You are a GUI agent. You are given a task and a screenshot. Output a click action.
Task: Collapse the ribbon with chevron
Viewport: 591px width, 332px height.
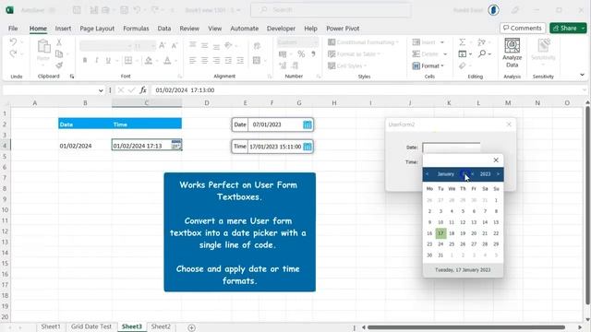pyautogui.click(x=582, y=75)
